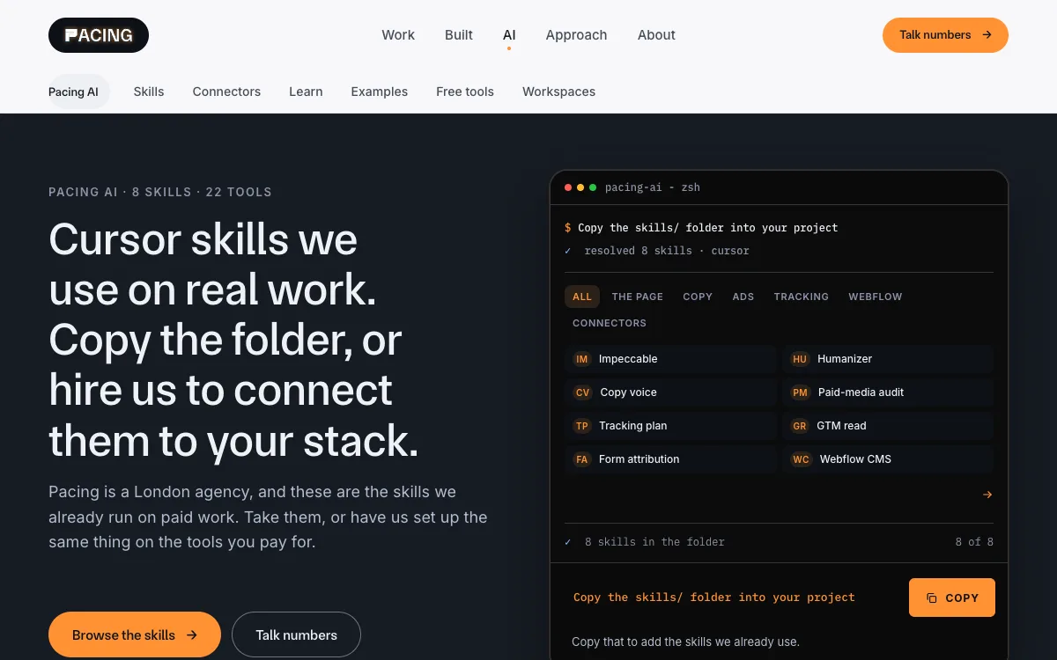The width and height of the screenshot is (1057, 660).
Task: Select the AI nav item
Action: (509, 35)
